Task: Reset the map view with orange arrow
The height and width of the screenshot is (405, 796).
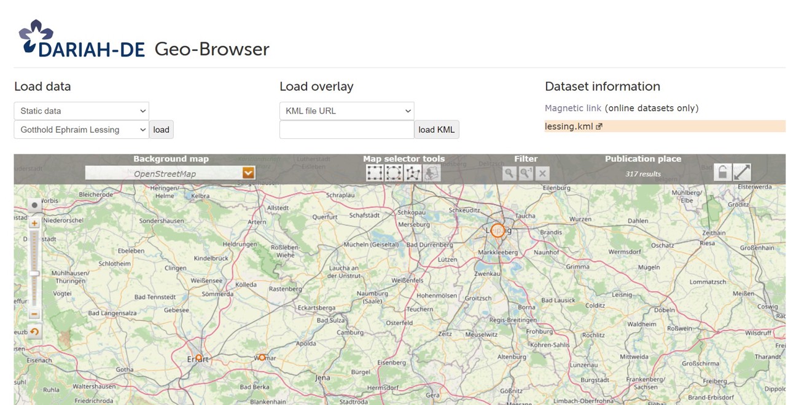Action: tap(34, 332)
